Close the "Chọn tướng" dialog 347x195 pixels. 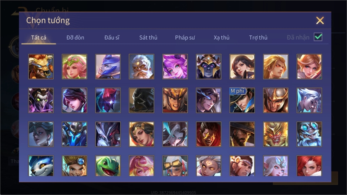[320, 20]
